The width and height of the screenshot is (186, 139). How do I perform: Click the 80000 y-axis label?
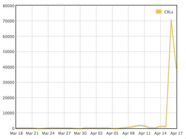click(7, 6)
